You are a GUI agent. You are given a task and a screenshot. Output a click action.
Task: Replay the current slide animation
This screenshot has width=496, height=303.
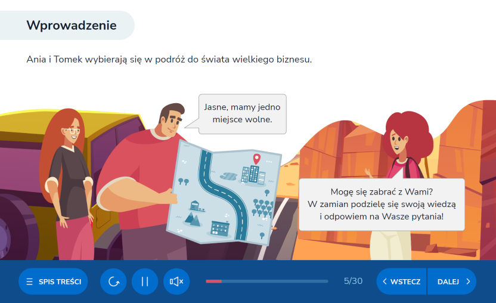(113, 282)
